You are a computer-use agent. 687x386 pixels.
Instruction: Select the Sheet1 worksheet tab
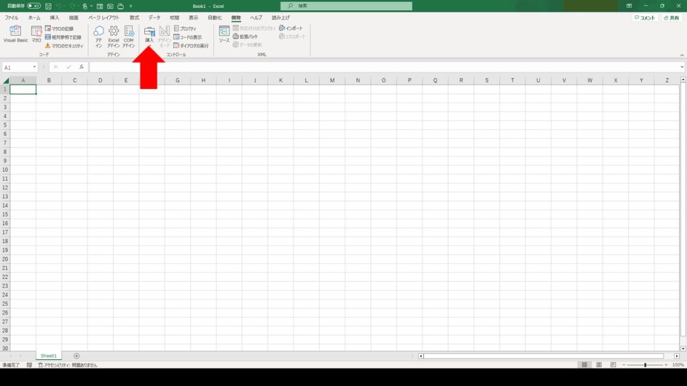pos(48,355)
